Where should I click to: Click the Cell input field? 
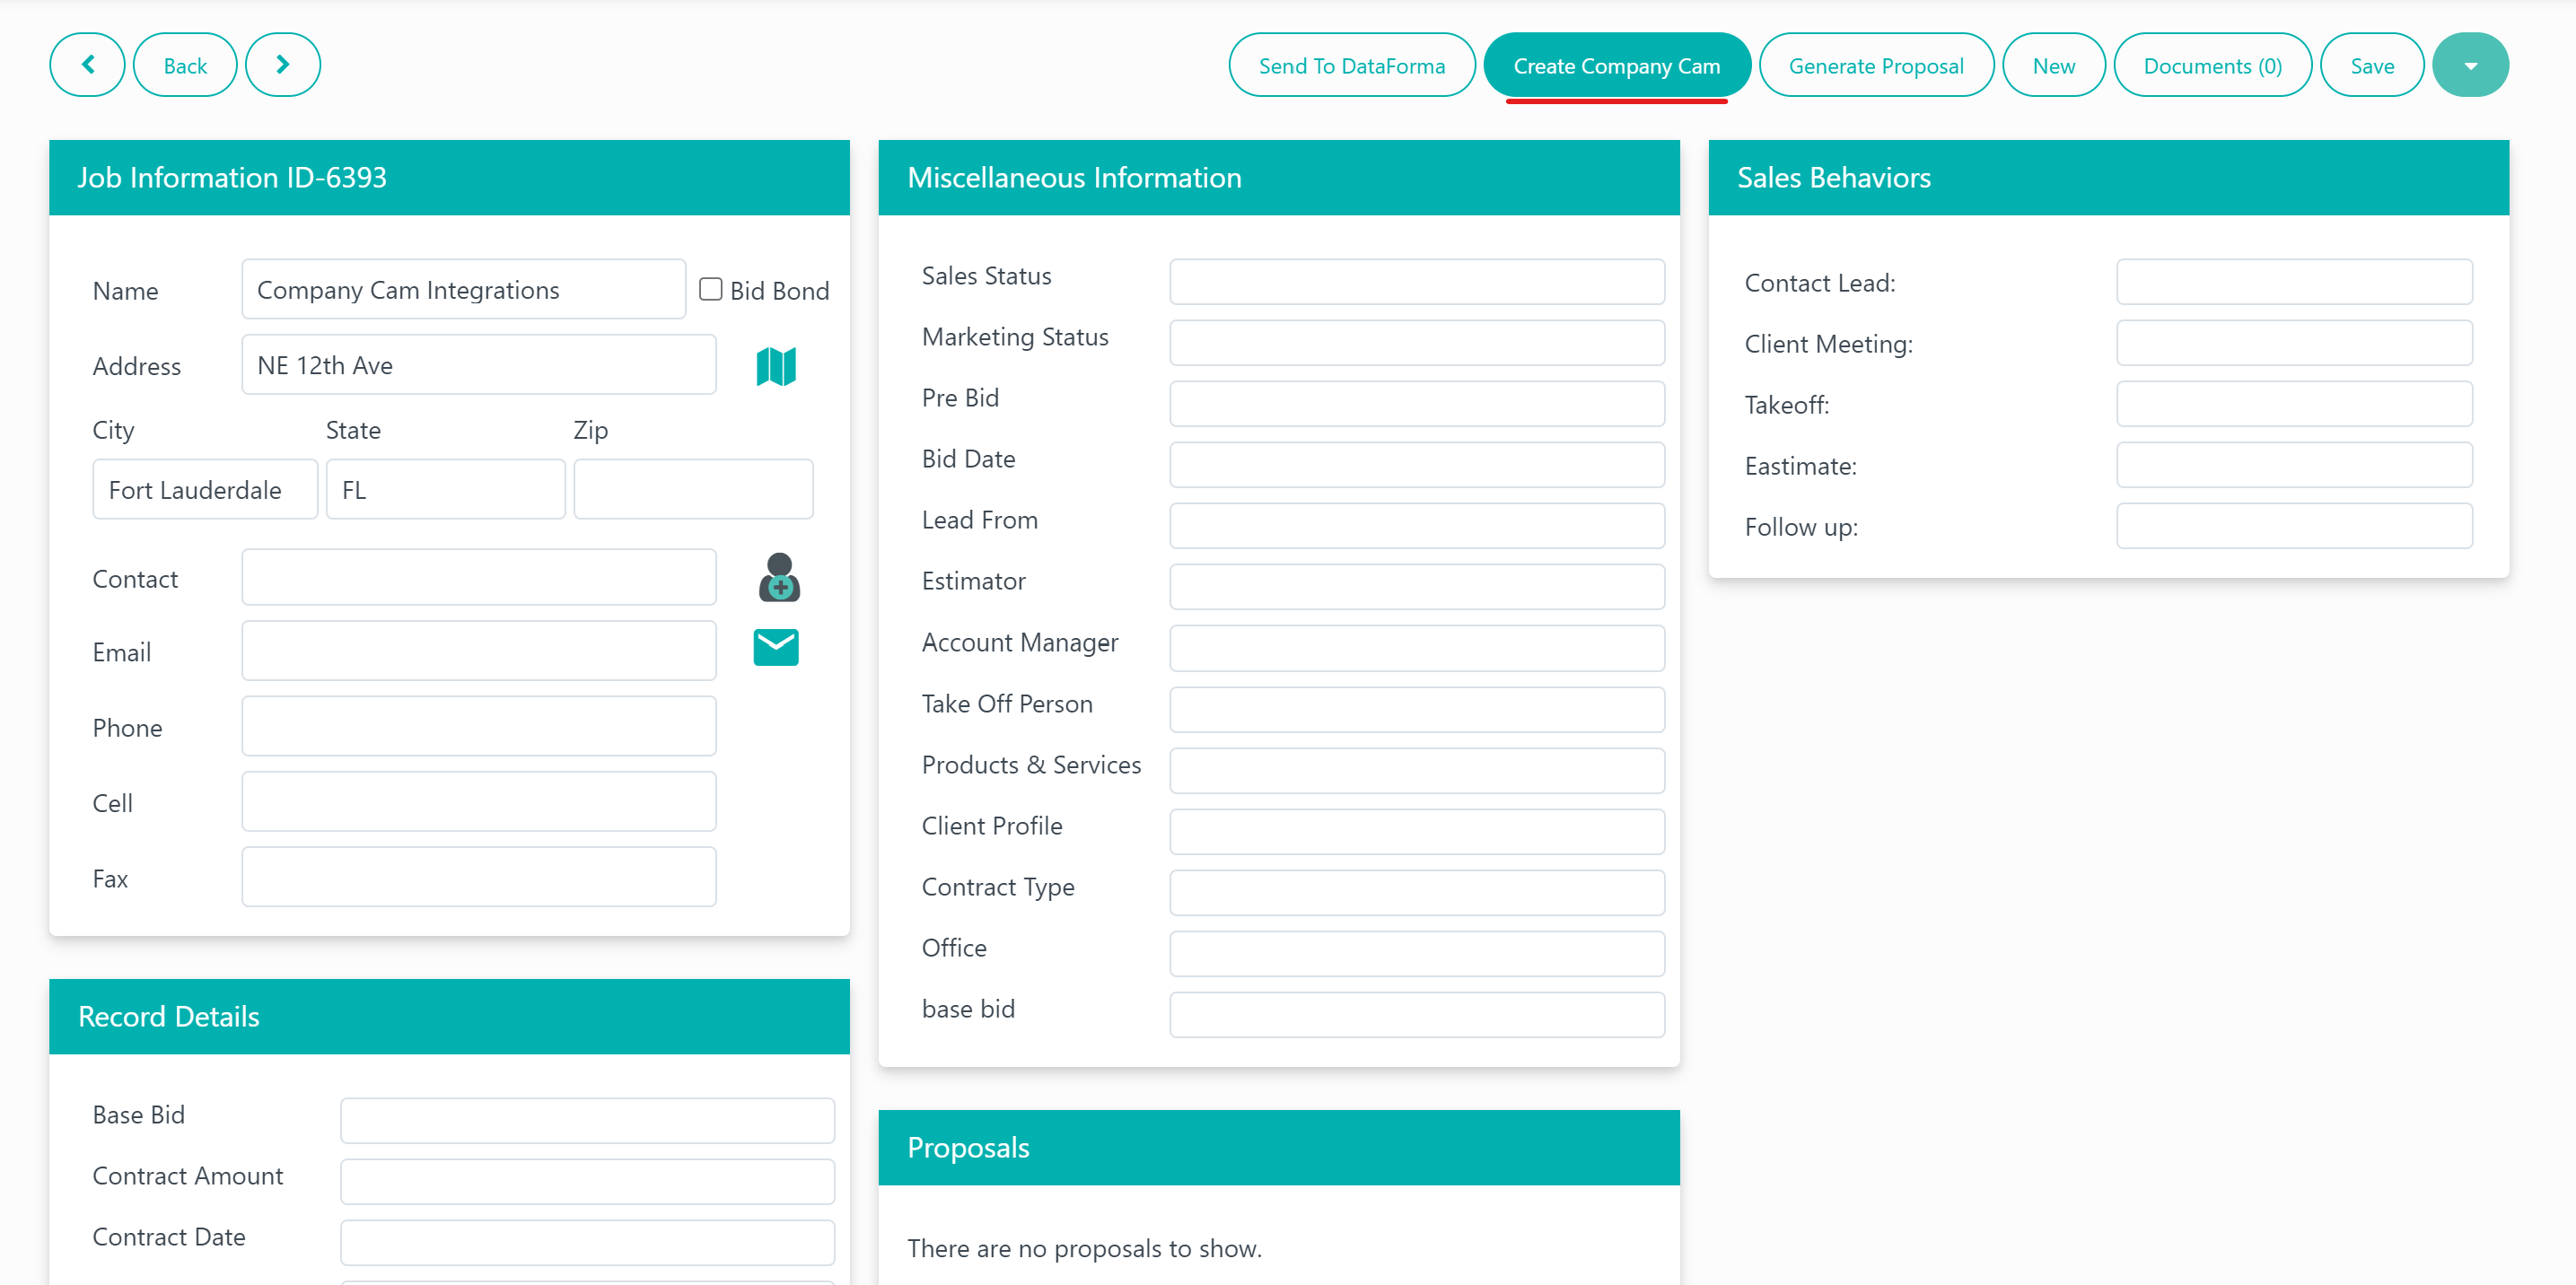coord(478,801)
